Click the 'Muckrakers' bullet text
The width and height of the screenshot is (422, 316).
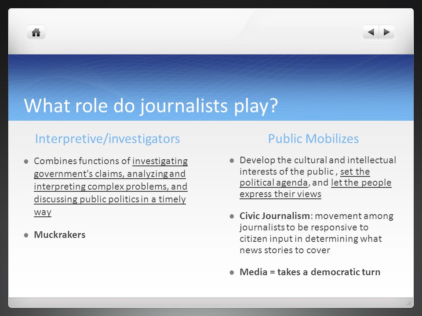[x=59, y=234]
